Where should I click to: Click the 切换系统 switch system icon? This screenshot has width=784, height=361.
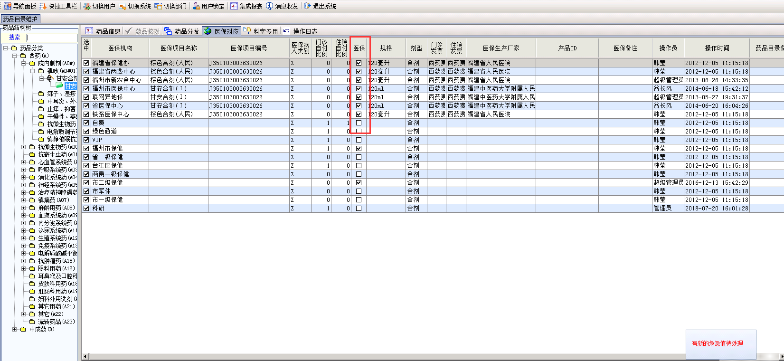123,6
